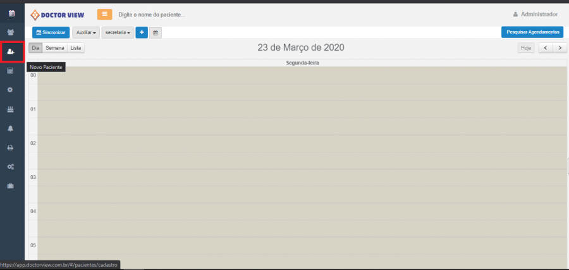Expand the Auxiliar dropdown
This screenshot has height=270, width=569.
(86, 33)
